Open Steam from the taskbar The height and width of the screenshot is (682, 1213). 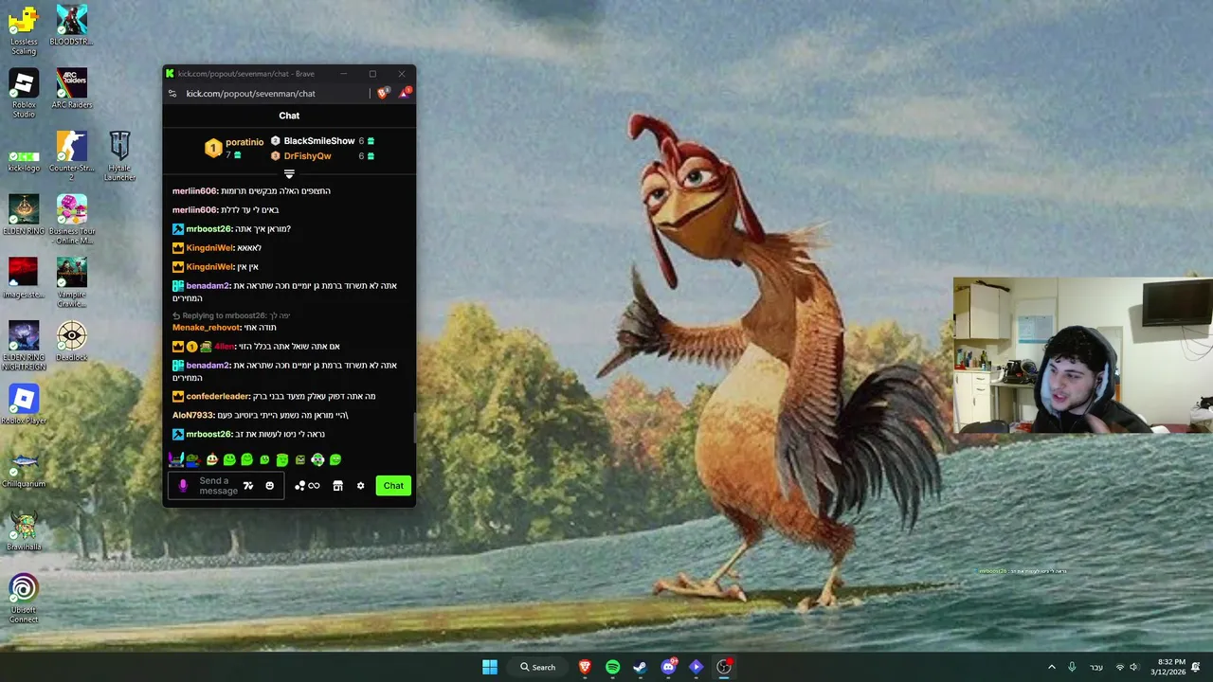641,667
